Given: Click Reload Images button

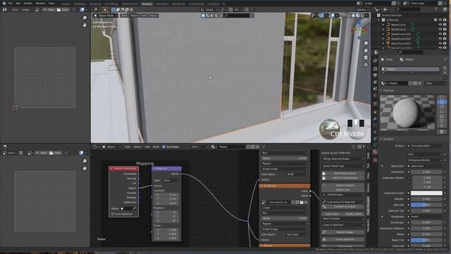Looking at the screenshot, I should [343, 232].
